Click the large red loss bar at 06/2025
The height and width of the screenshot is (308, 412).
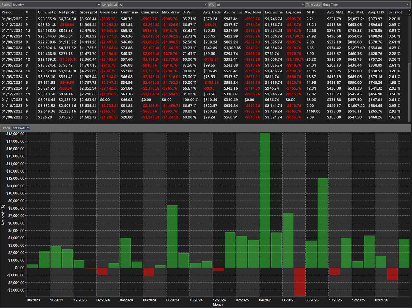pyautogui.click(x=300, y=281)
